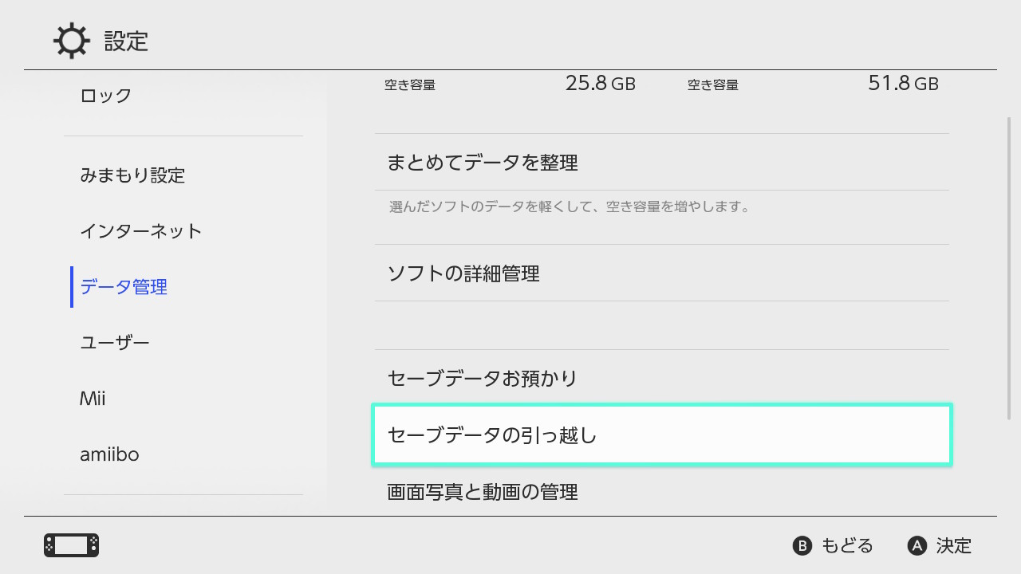Open ソフトの詳細管理

(x=463, y=273)
